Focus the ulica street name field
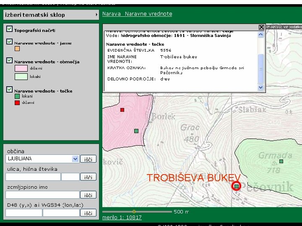Viewport: 302px width, 226px height. point(33,177)
